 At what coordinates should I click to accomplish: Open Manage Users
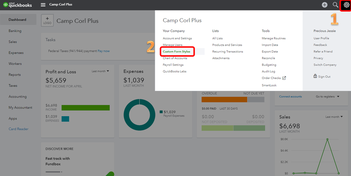[173, 45]
